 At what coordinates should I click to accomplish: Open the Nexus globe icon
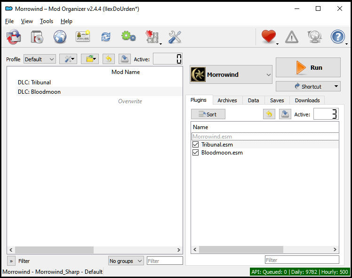pos(60,37)
